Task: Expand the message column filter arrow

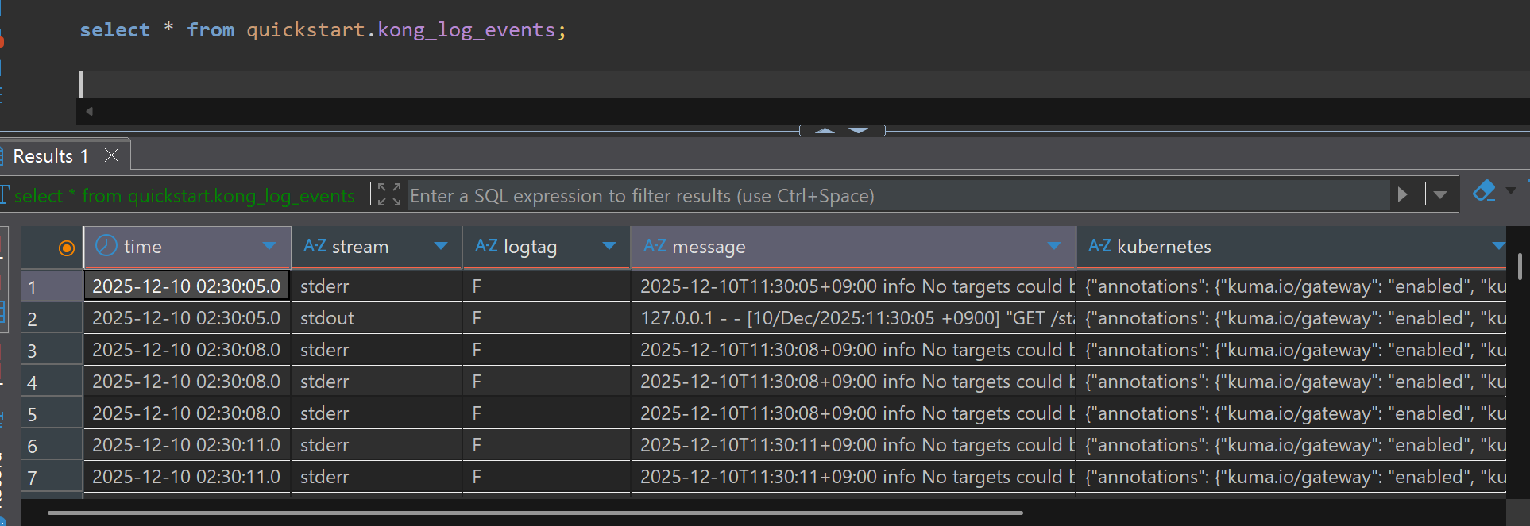Action: click(1054, 246)
